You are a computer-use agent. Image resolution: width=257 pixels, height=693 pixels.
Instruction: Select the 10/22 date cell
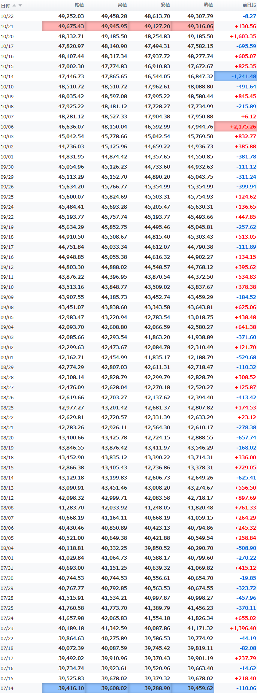[7, 16]
